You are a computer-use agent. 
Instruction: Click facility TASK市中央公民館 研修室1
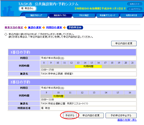click(x=57, y=74)
